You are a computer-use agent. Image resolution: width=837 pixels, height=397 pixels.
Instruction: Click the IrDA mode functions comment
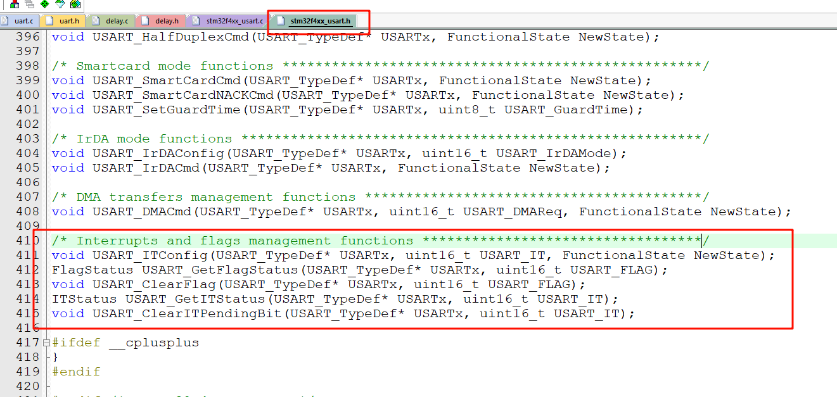[380, 139]
